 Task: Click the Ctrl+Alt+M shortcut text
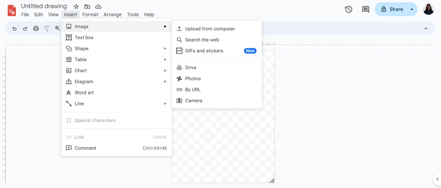155,148
